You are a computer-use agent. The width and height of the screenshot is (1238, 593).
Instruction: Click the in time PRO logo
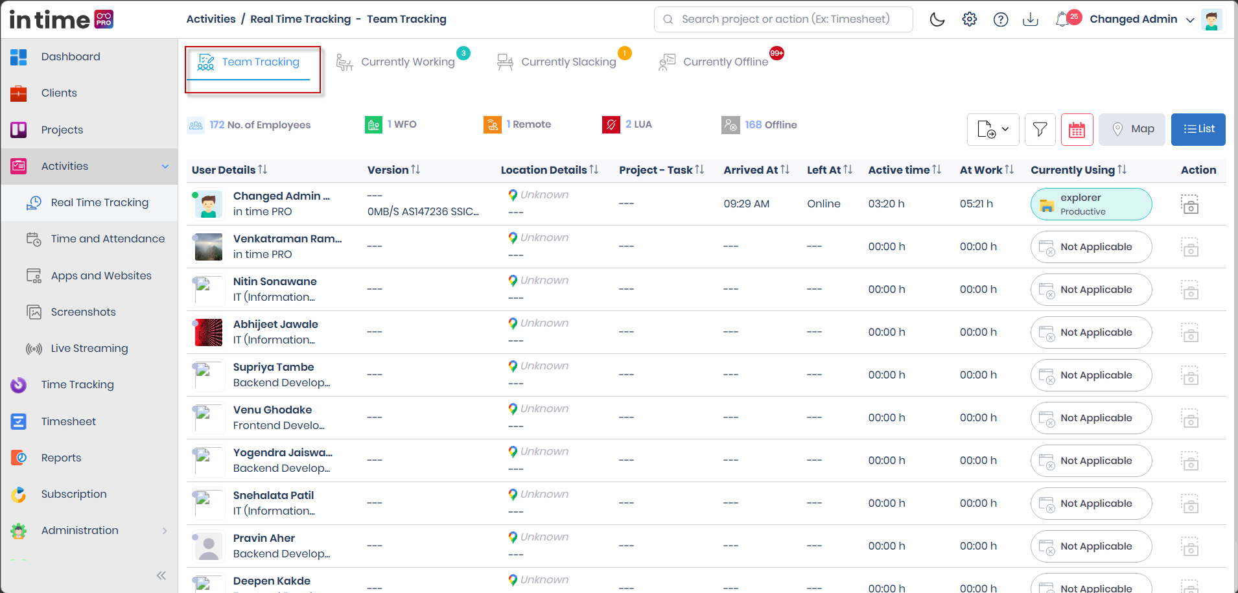[62, 19]
